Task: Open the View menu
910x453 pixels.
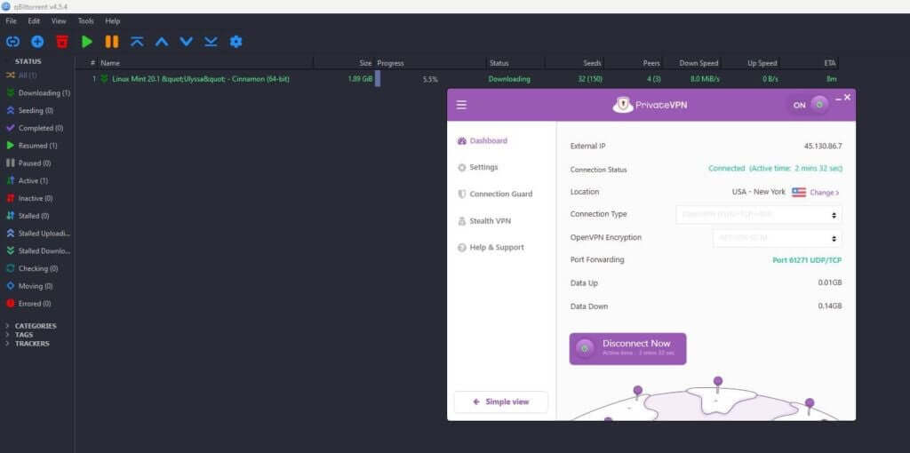Action: coord(59,20)
